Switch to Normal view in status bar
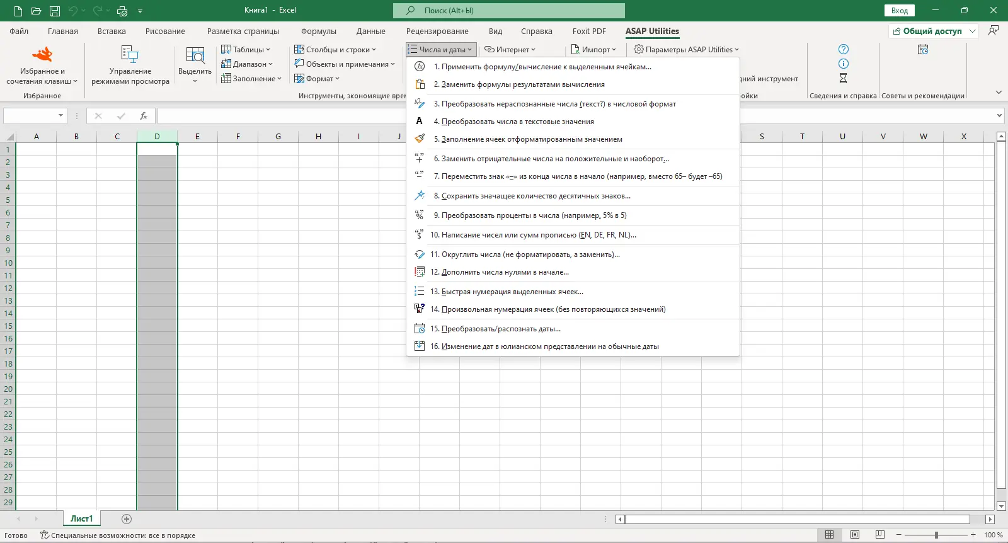This screenshot has width=1008, height=543. (830, 535)
